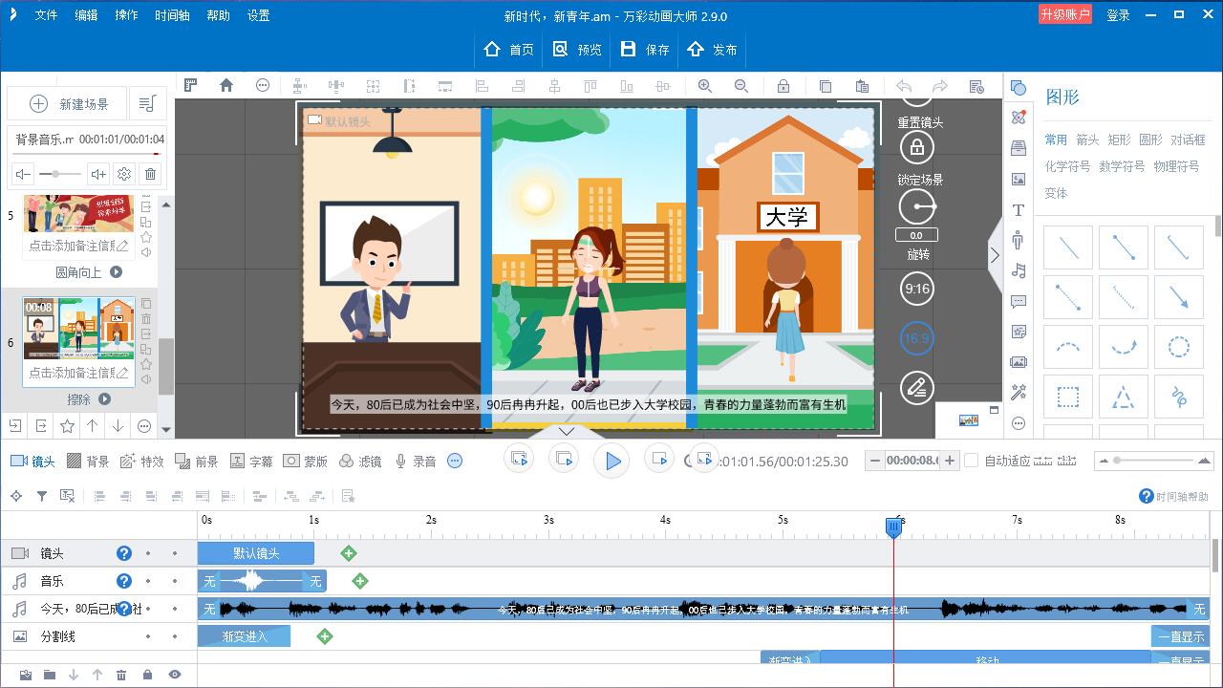Click the home icon in canvas toolbar
This screenshot has width=1223, height=688.
226,86
